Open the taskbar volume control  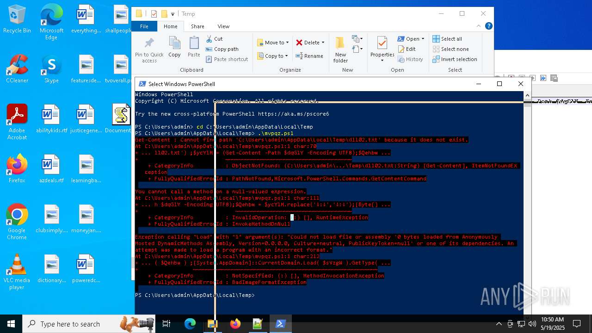[x=532, y=324]
